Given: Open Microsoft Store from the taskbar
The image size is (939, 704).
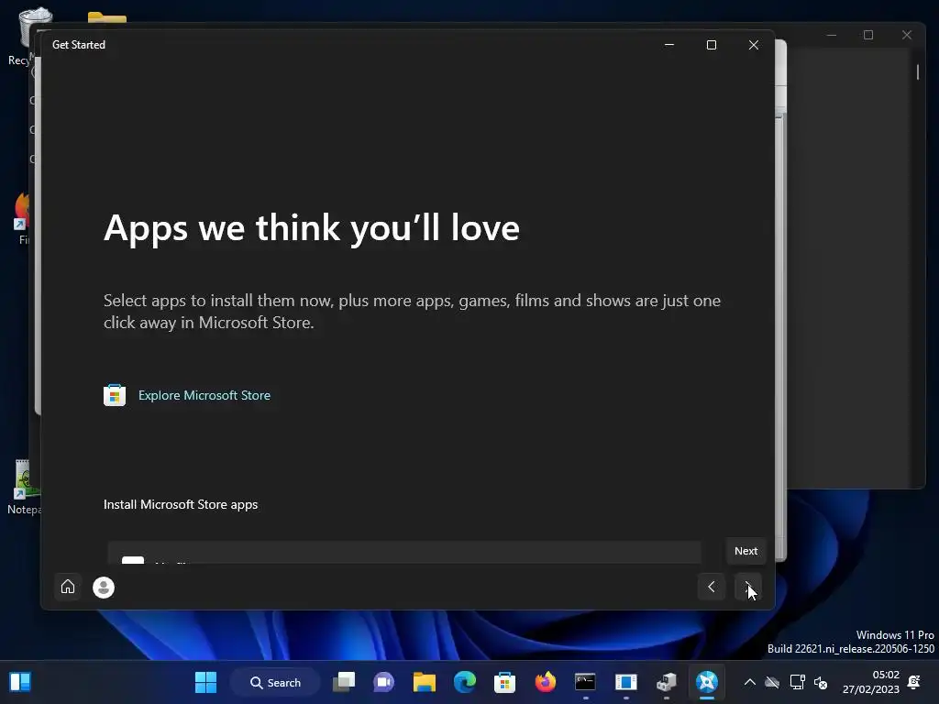Looking at the screenshot, I should [505, 682].
